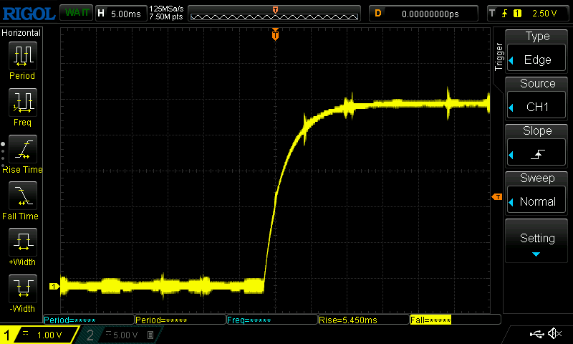Open the trigger Source CH1 selector
This screenshot has width=573, height=344.
[537, 99]
